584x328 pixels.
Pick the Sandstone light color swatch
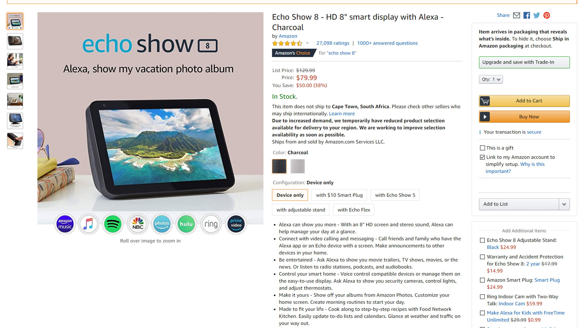(x=297, y=166)
